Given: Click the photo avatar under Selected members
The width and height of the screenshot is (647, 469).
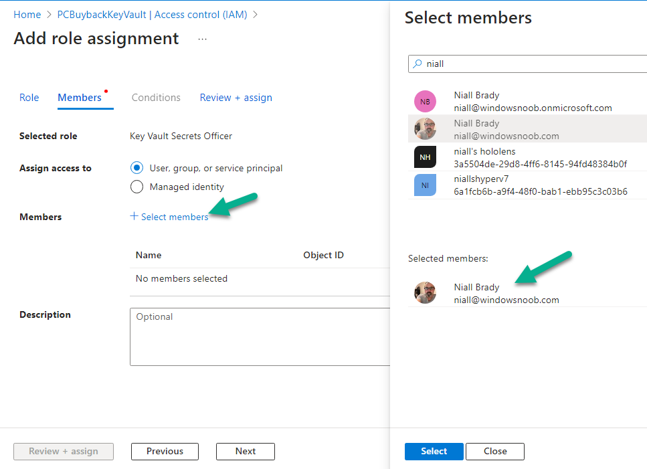Looking at the screenshot, I should [x=425, y=293].
